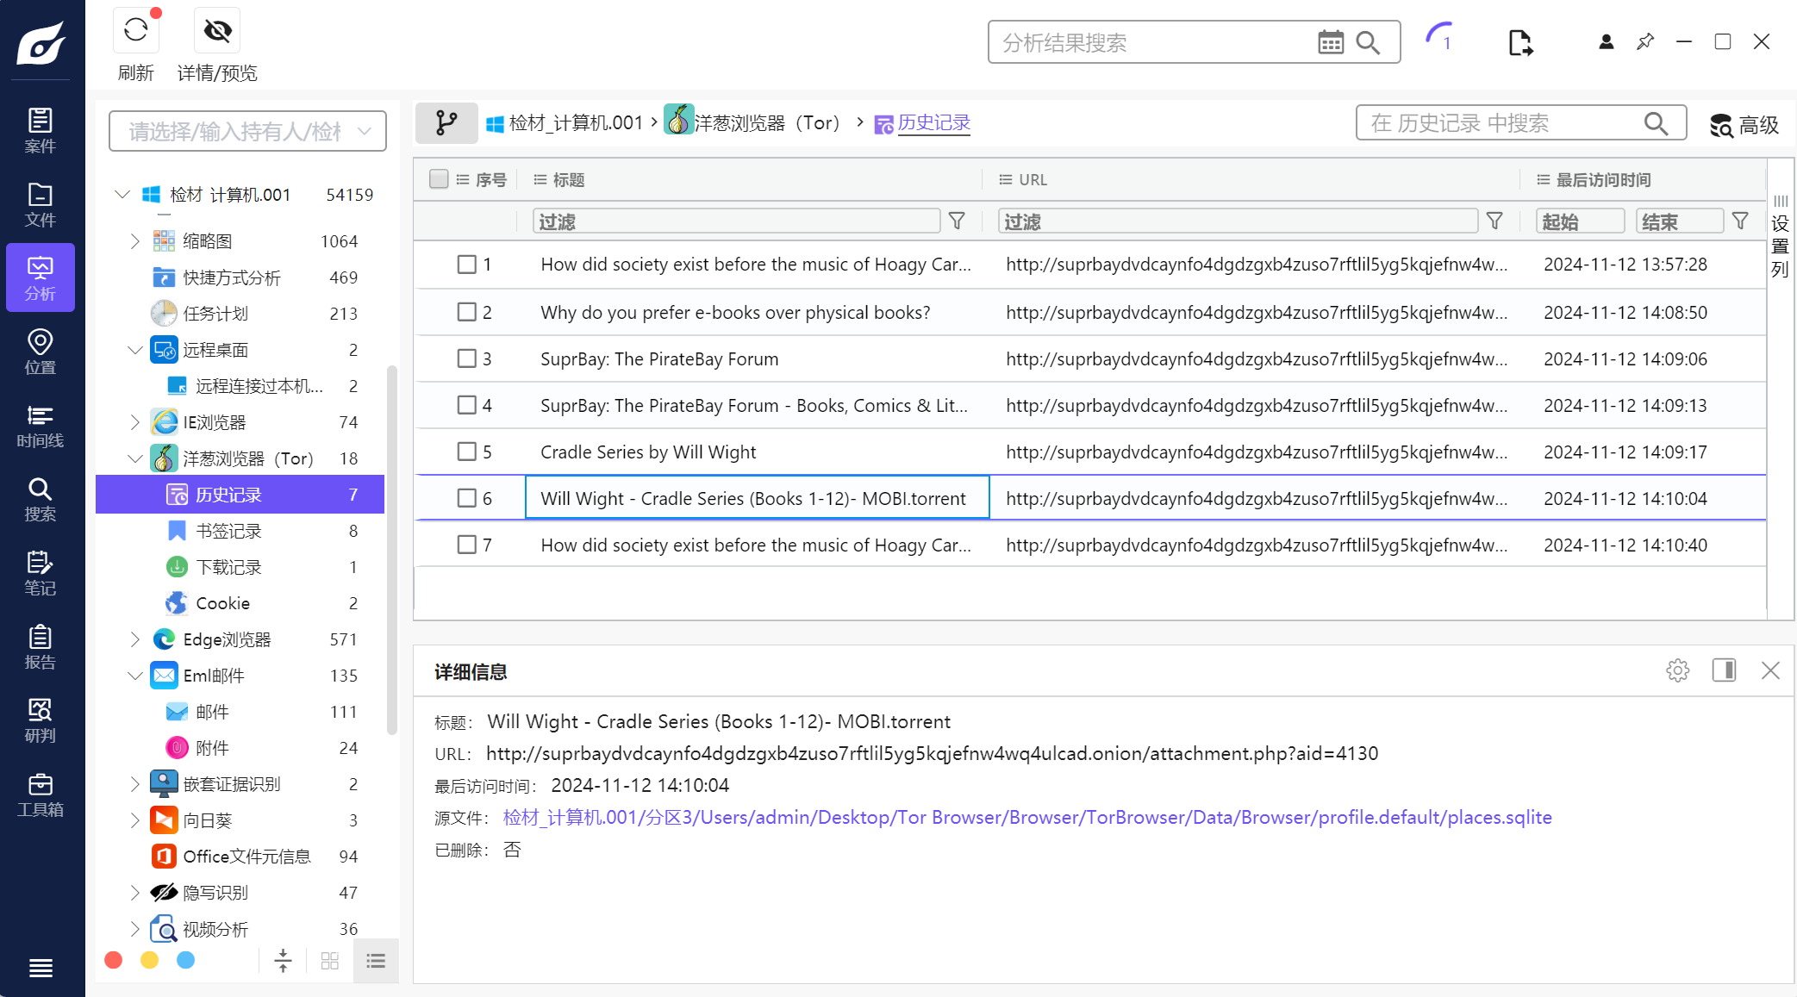The width and height of the screenshot is (1797, 997).
Task: Toggle the 详情/预览 eye icon
Action: click(x=217, y=31)
